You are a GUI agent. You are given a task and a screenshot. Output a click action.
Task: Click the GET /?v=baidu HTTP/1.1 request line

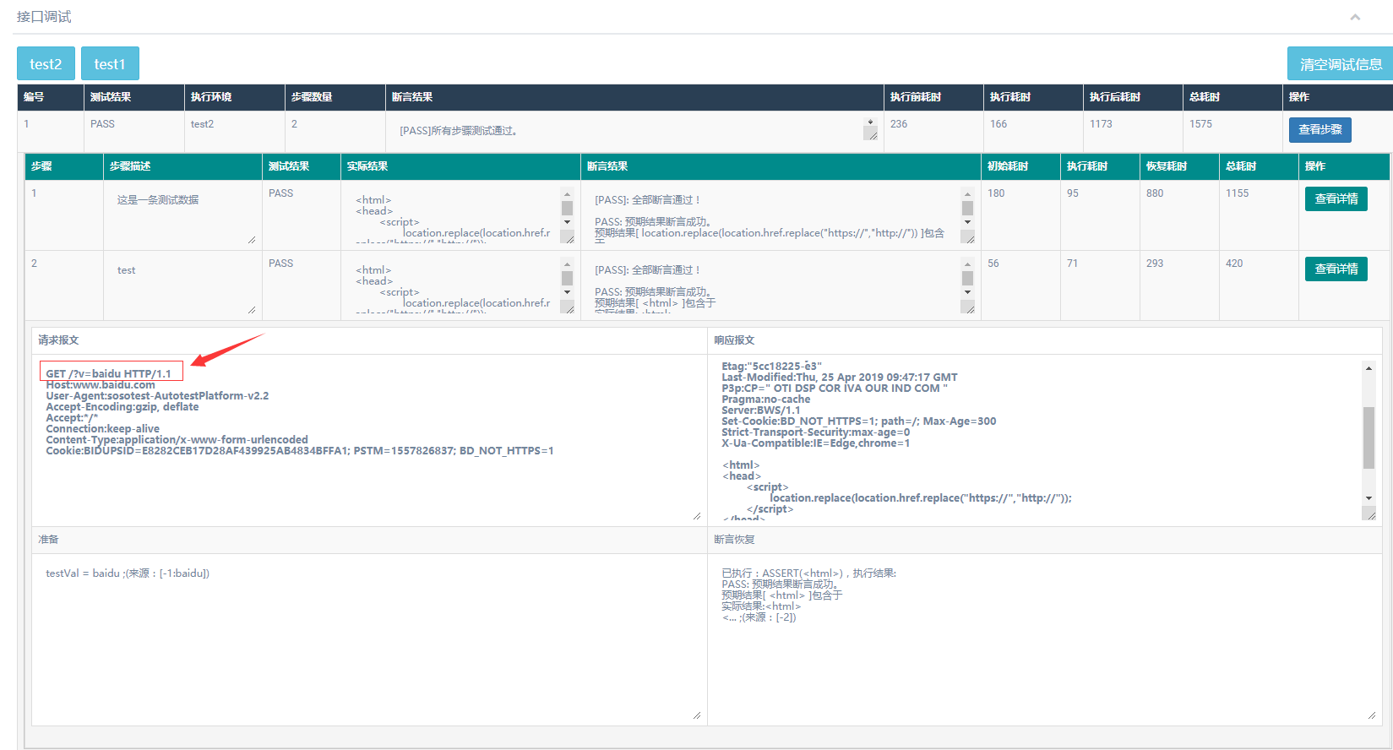coord(108,373)
